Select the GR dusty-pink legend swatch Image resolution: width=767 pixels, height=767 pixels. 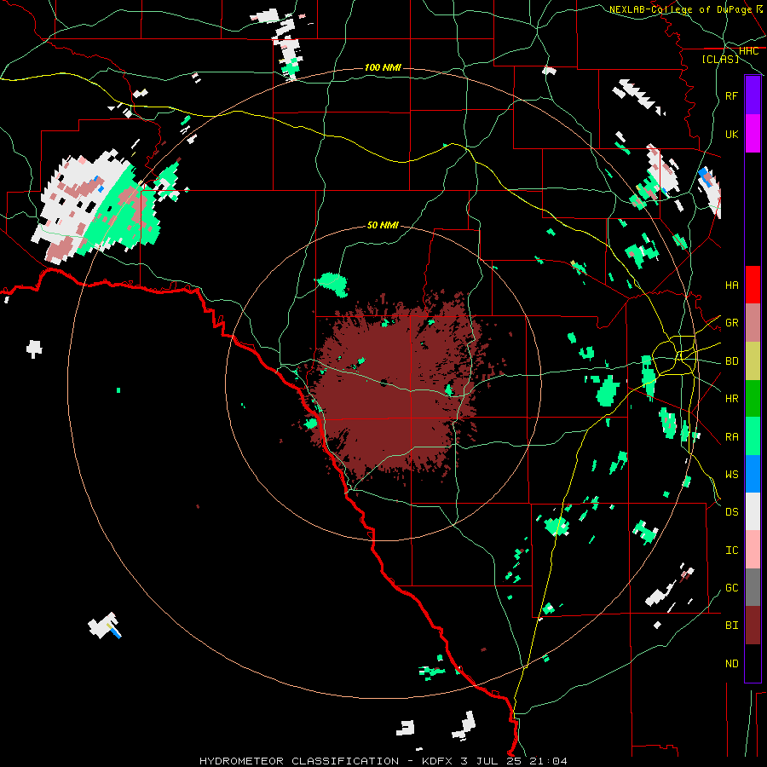(753, 323)
